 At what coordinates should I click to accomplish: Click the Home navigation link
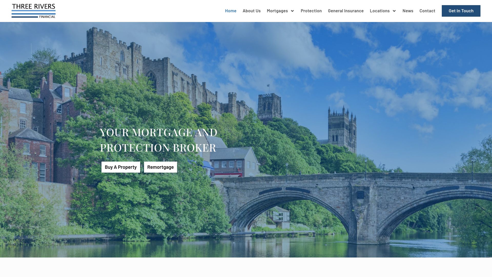tap(230, 11)
